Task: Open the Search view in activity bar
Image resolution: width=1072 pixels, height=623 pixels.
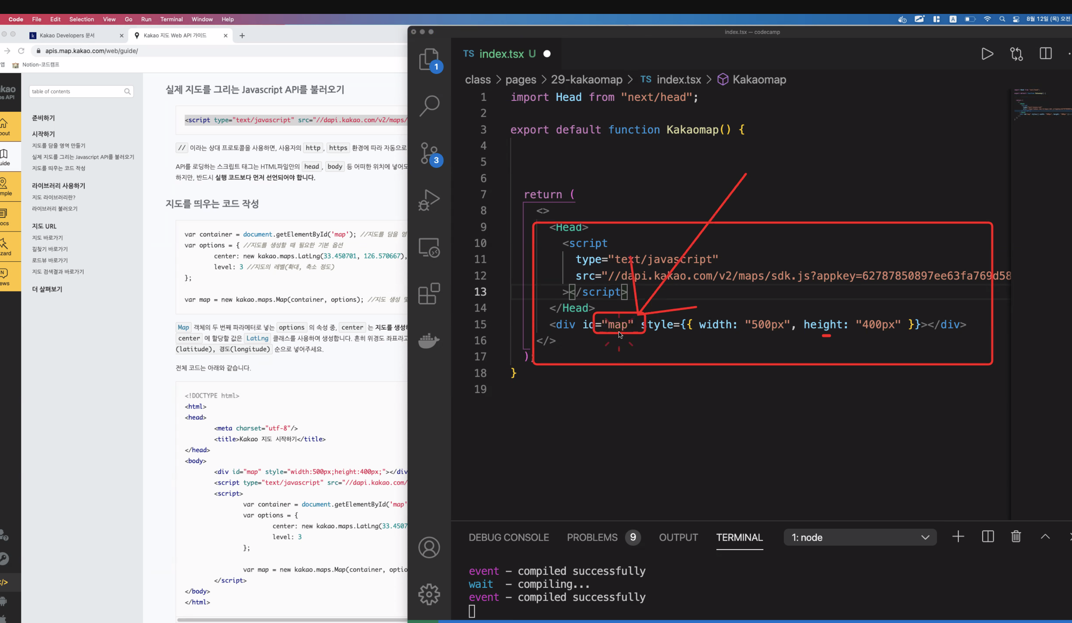Action: click(x=429, y=106)
